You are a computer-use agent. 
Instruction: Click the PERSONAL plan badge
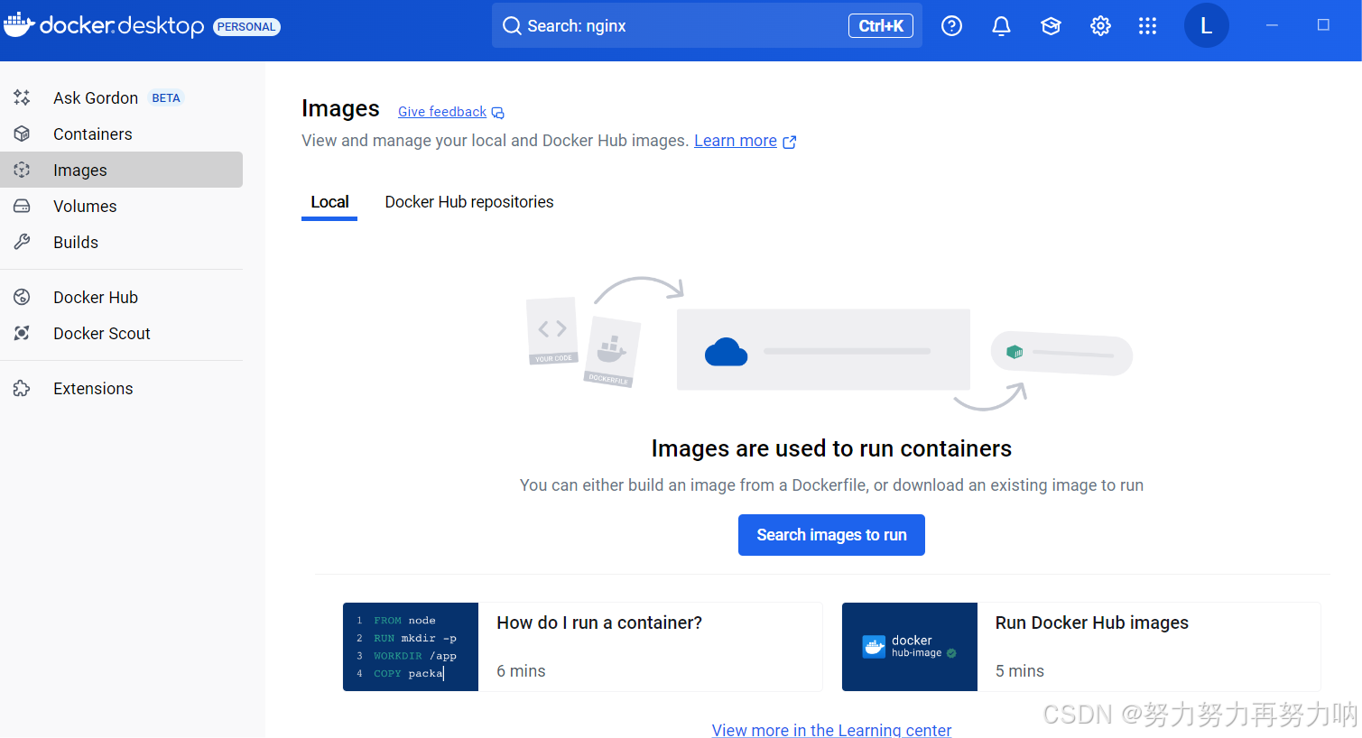point(246,27)
